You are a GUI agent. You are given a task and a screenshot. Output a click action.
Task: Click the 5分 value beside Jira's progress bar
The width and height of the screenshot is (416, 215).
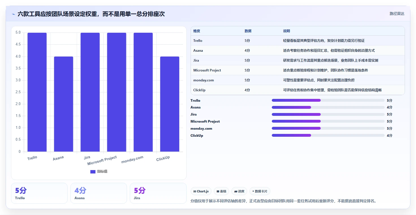(389, 114)
